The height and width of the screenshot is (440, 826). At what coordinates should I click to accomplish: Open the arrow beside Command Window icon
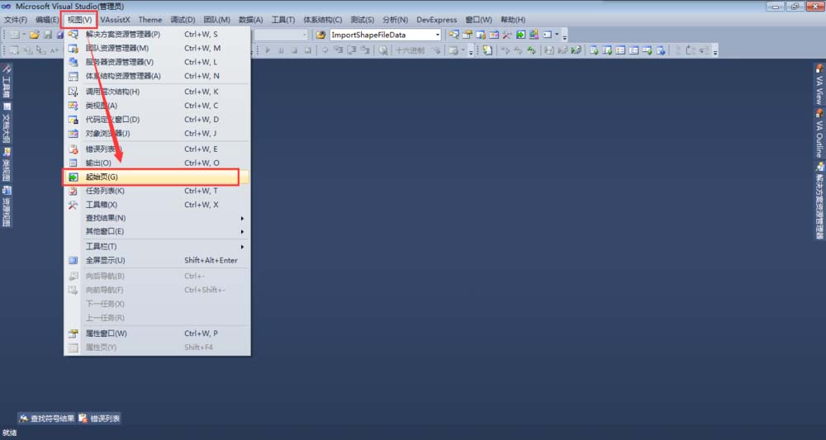(x=557, y=35)
